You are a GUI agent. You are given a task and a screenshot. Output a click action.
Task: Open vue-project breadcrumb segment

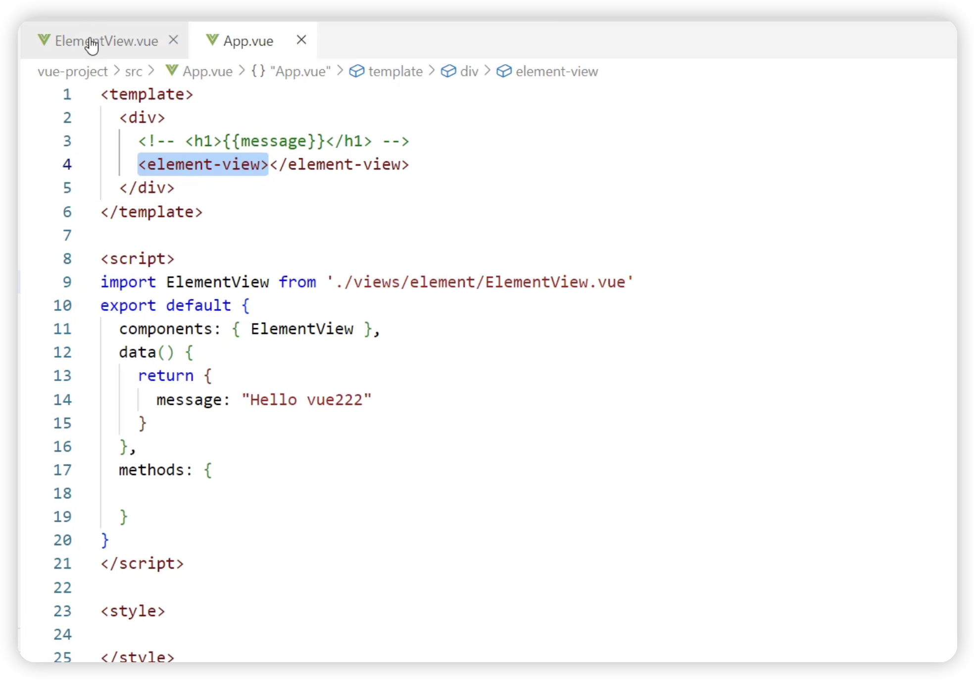(72, 71)
